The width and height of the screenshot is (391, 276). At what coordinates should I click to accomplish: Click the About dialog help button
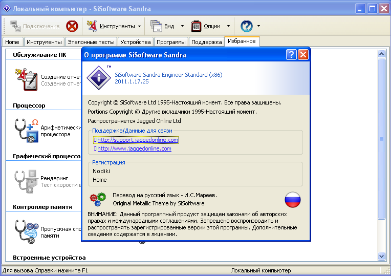(291, 54)
